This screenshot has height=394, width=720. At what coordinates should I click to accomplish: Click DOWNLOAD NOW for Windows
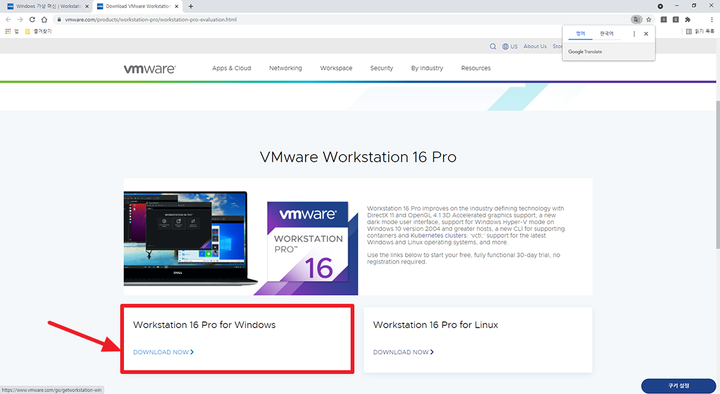coord(163,352)
